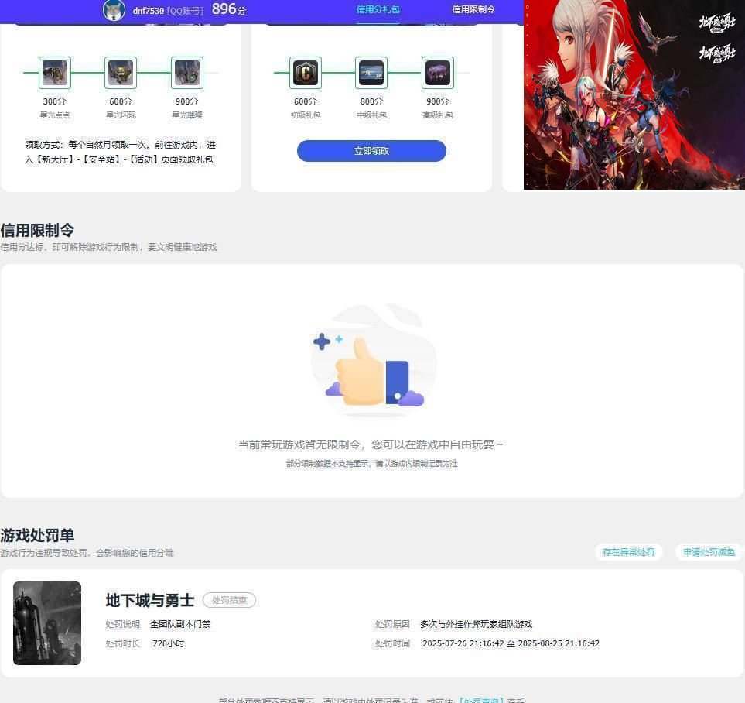The height and width of the screenshot is (703, 745).
Task: Select the 当前常玩游戏暂无限制令 message
Action: point(371,444)
